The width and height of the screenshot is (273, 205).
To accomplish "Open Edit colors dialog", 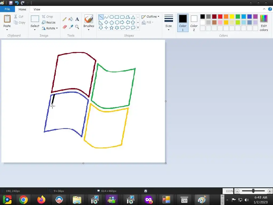I will (x=264, y=23).
